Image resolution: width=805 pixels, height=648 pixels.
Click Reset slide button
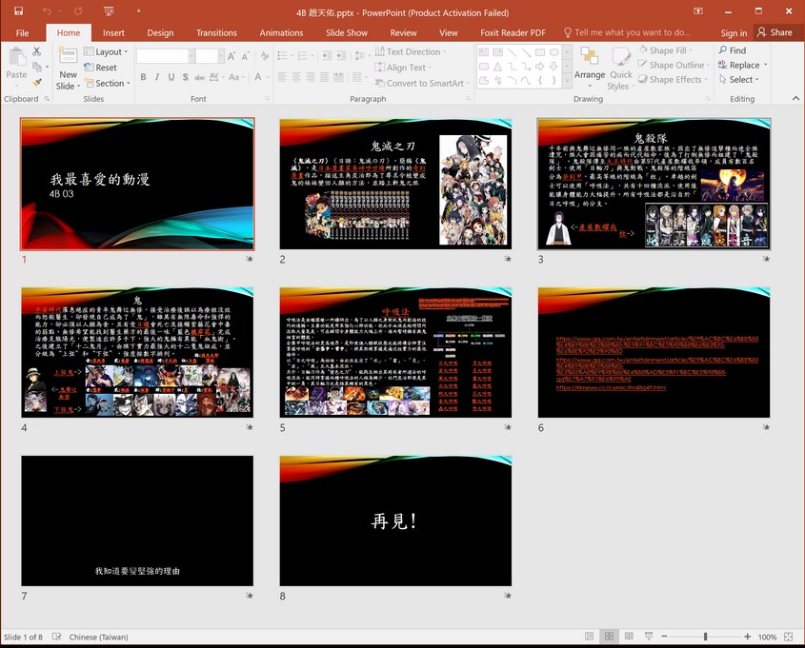[x=100, y=68]
